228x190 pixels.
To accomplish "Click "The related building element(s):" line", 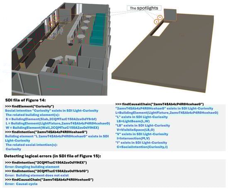I will pos(33,115).
